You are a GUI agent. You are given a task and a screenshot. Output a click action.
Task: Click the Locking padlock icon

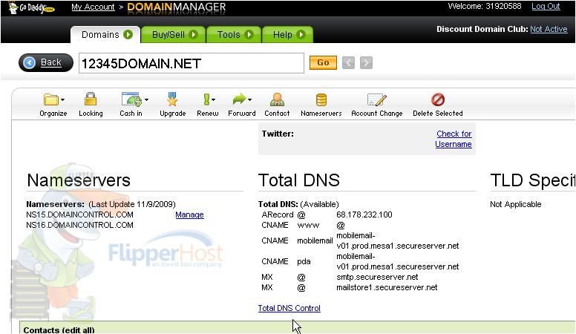(x=91, y=99)
